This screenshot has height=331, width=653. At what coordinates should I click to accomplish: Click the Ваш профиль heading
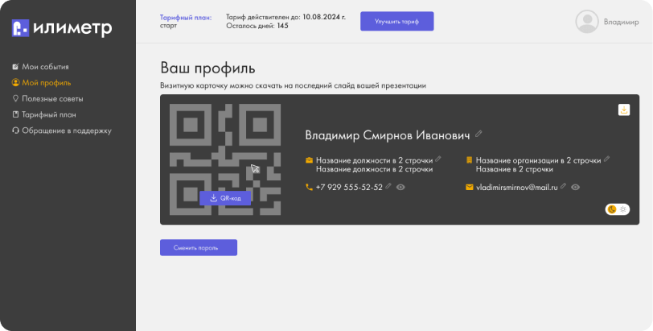pyautogui.click(x=207, y=68)
